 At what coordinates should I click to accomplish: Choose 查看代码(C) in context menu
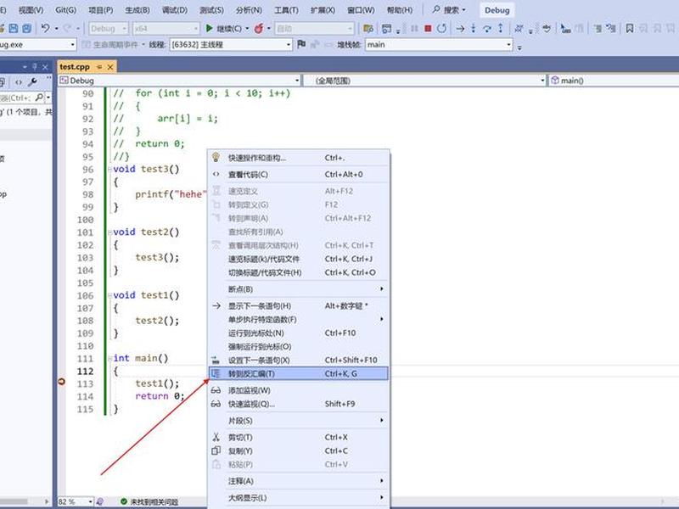tap(299, 175)
